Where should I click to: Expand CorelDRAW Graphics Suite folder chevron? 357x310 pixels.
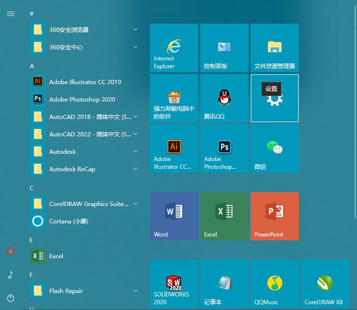click(135, 204)
